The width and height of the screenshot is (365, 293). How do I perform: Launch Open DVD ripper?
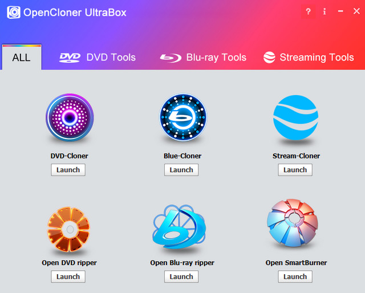click(x=68, y=276)
